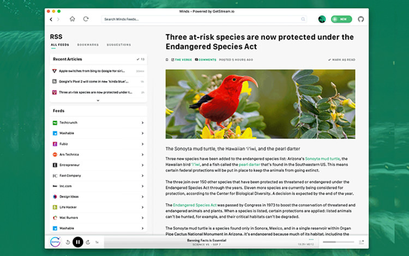Mark all recent articles as read
The height and width of the screenshot is (256, 409).
[140, 59]
